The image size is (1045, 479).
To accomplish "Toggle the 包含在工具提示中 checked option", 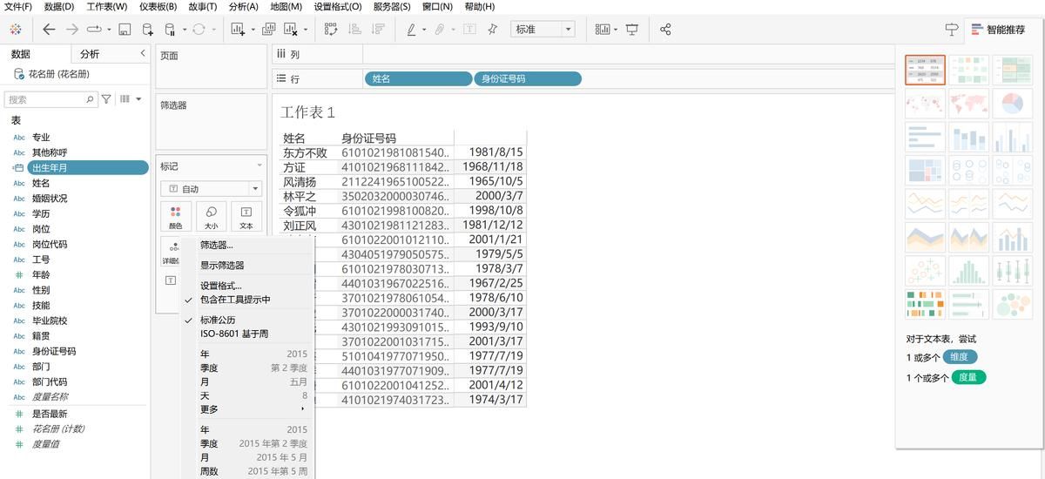I will 235,300.
